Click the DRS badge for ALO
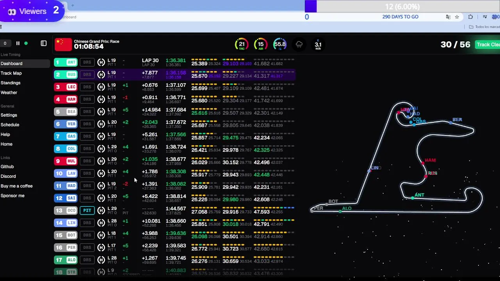The image size is (500, 281). tap(87, 260)
